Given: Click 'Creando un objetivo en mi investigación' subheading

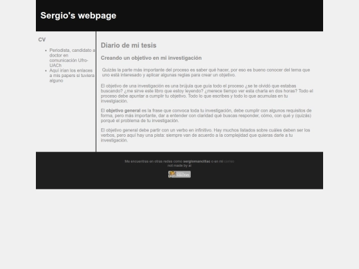Looking at the screenshot, I should tap(151, 58).
